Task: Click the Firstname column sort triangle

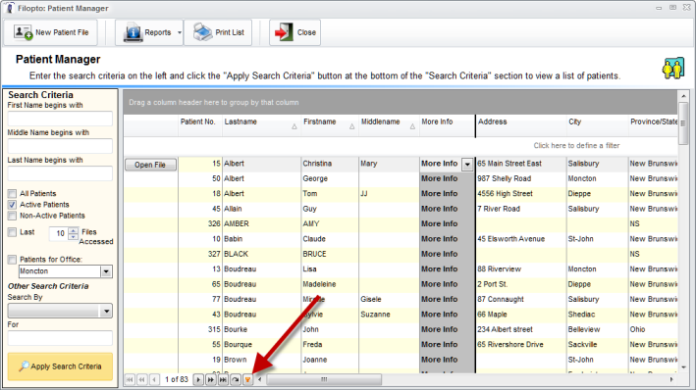Action: click(352, 126)
